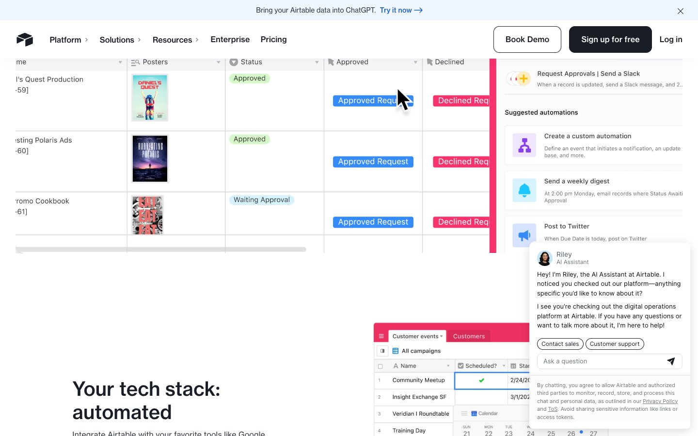Click the megaphone Post to Twitter icon
Image resolution: width=698 pixels, height=436 pixels.
pos(524,235)
